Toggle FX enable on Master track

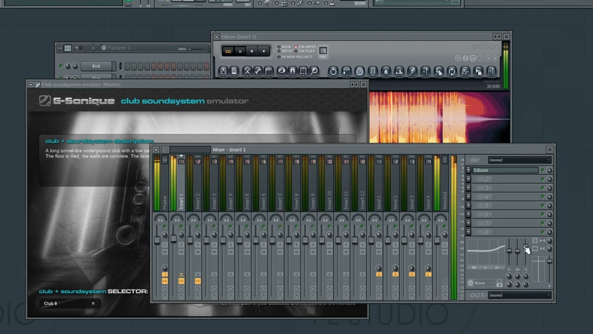pos(164,281)
